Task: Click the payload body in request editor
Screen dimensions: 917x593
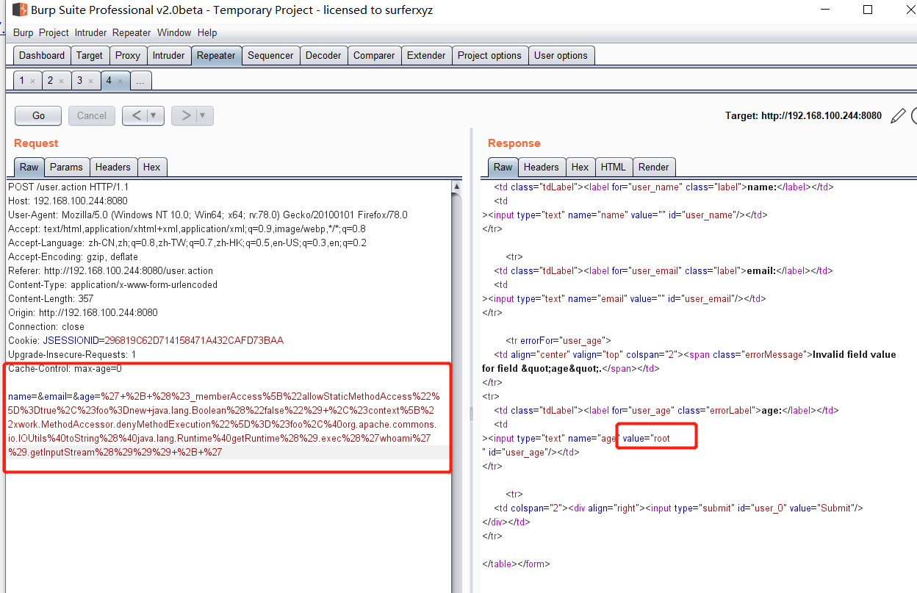Action: pyautogui.click(x=224, y=424)
